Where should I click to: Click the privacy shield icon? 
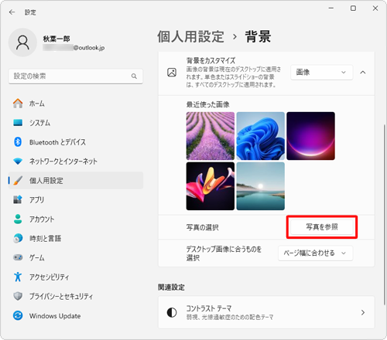18,296
